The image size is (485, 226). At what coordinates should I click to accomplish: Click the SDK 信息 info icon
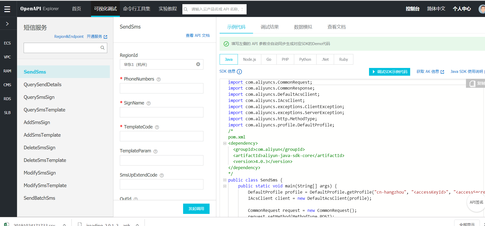click(x=239, y=72)
